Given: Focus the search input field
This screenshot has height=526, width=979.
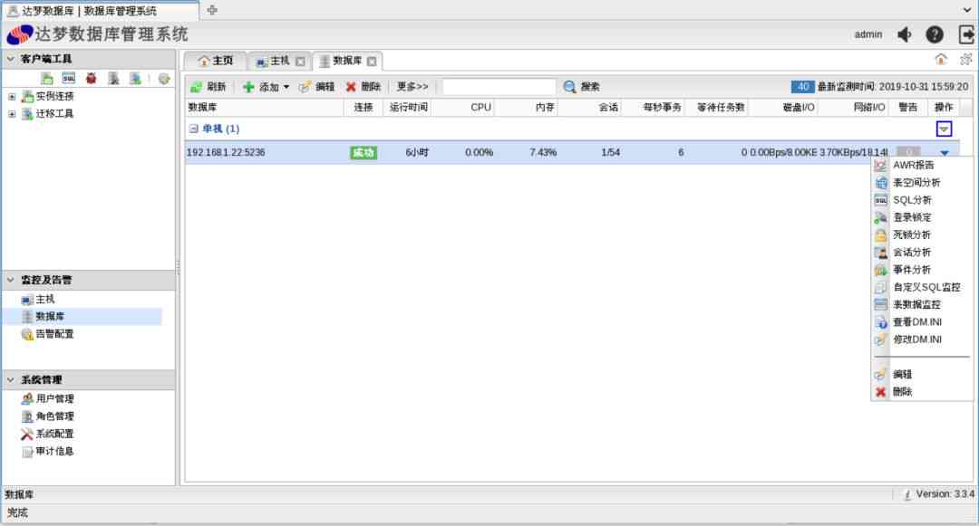Looking at the screenshot, I should coord(499,87).
